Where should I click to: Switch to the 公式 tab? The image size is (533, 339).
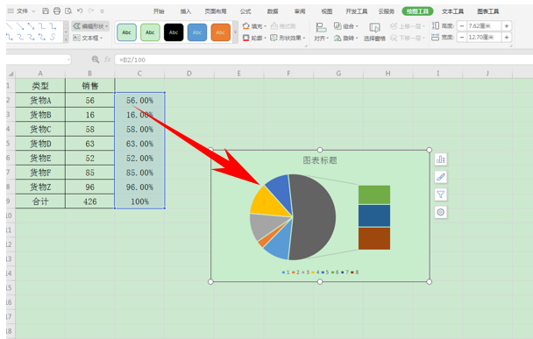pyautogui.click(x=245, y=11)
